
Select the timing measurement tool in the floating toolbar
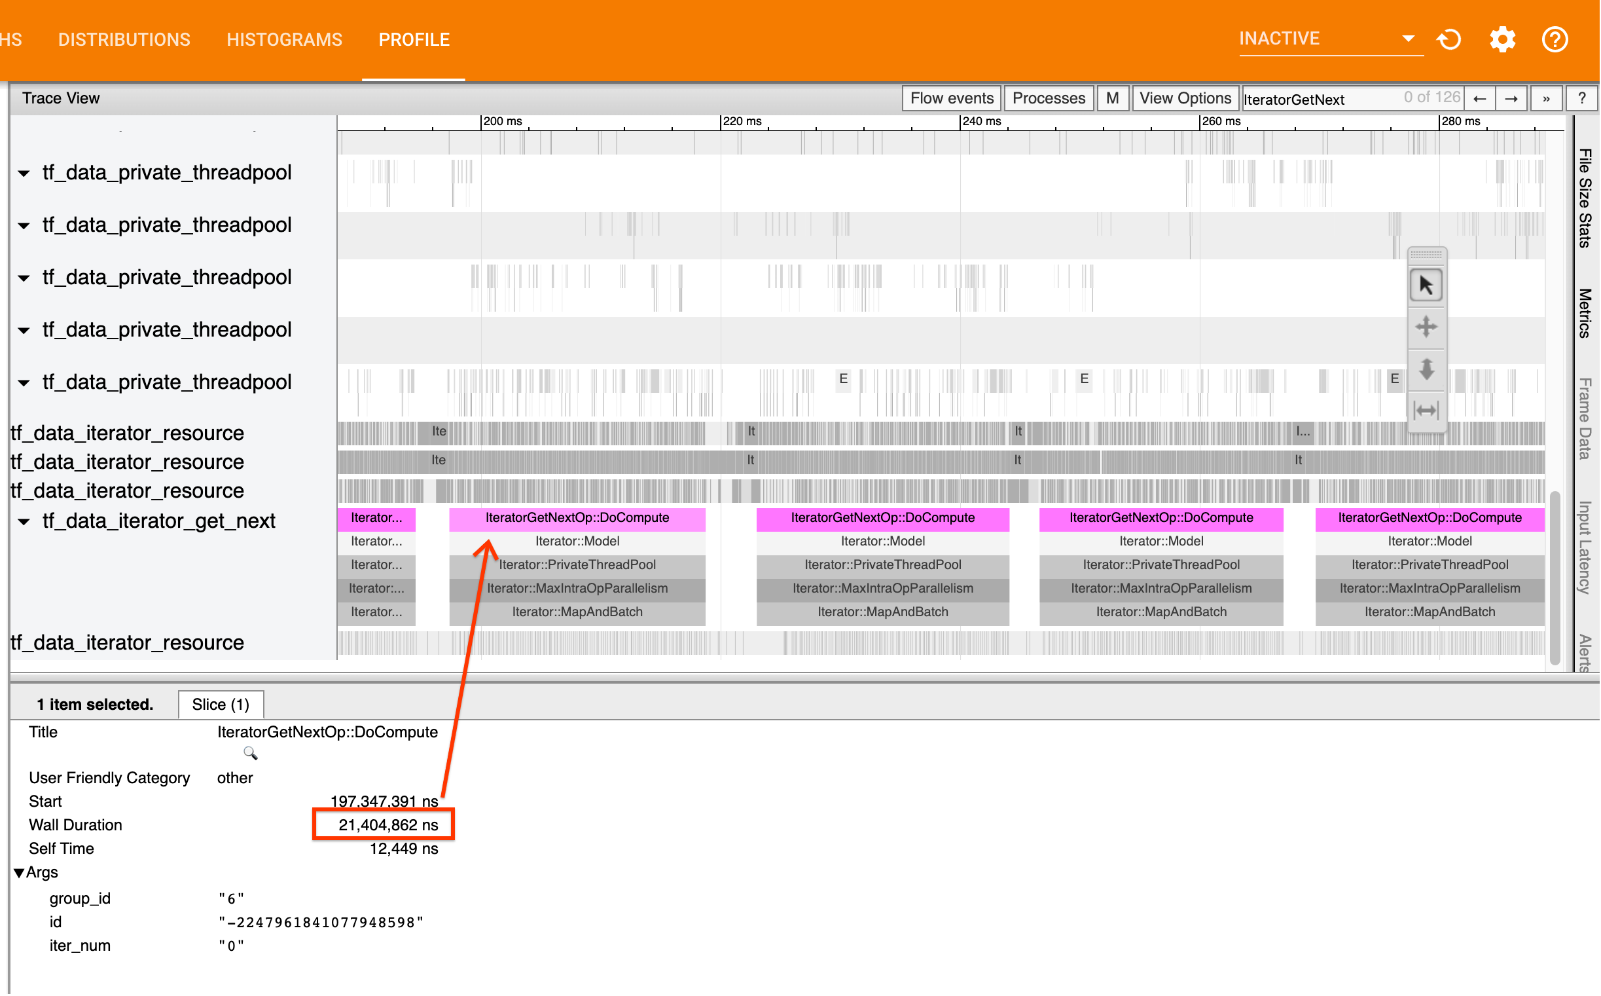pyautogui.click(x=1426, y=409)
